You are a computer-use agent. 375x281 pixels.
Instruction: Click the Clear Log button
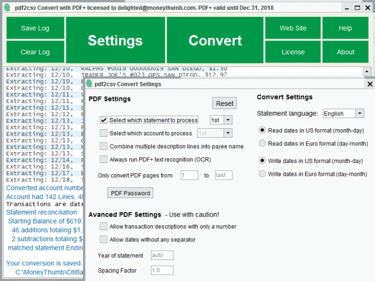click(x=35, y=52)
